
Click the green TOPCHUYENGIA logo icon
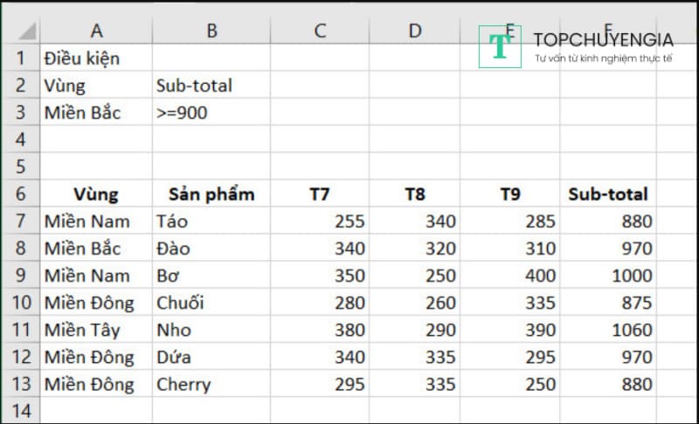pyautogui.click(x=501, y=46)
